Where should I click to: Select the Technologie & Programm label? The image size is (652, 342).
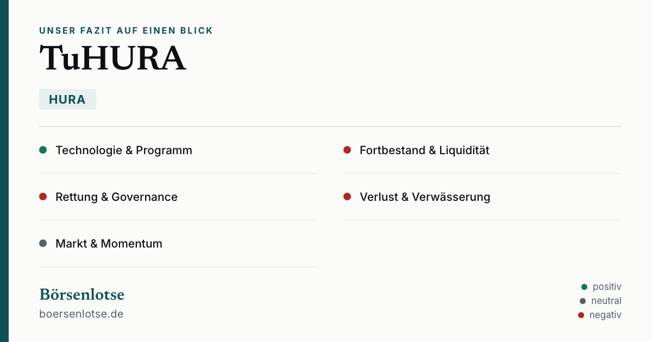click(x=124, y=150)
